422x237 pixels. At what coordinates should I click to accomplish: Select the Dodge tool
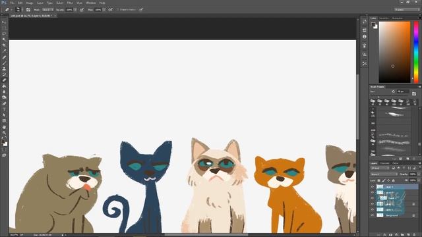coord(4,97)
